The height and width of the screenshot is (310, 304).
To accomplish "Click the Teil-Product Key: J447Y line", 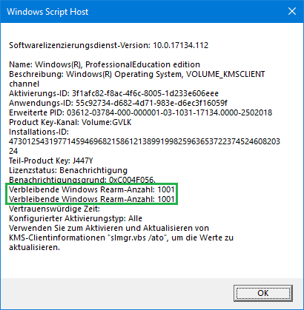I will click(51, 161).
